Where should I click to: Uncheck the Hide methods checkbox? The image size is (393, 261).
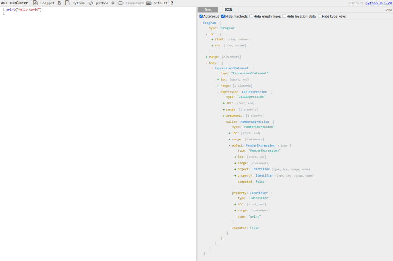223,17
